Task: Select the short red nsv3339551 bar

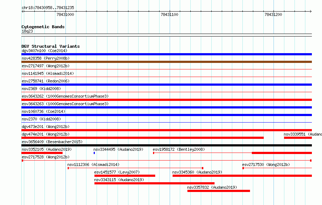Action: click(x=298, y=138)
